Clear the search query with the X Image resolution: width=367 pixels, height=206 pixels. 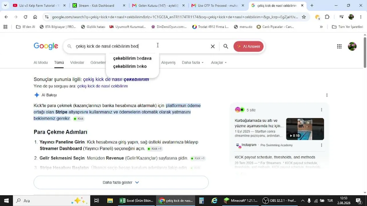213,46
